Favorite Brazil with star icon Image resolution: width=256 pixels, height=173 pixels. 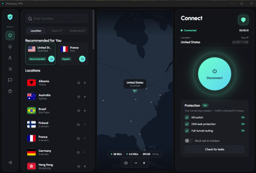click(x=85, y=111)
